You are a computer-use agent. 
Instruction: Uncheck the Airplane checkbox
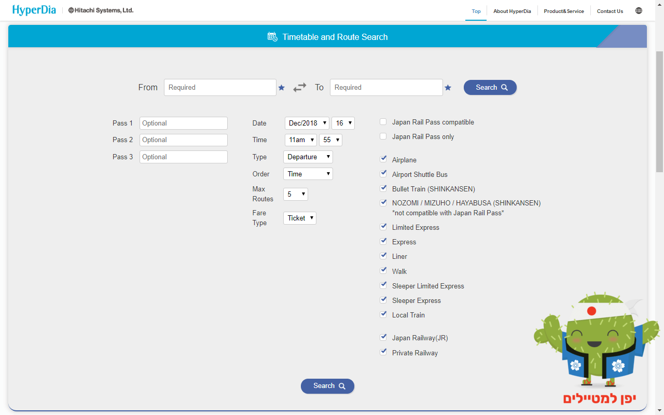[383, 159]
